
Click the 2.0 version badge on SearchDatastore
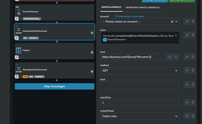[17, 7]
